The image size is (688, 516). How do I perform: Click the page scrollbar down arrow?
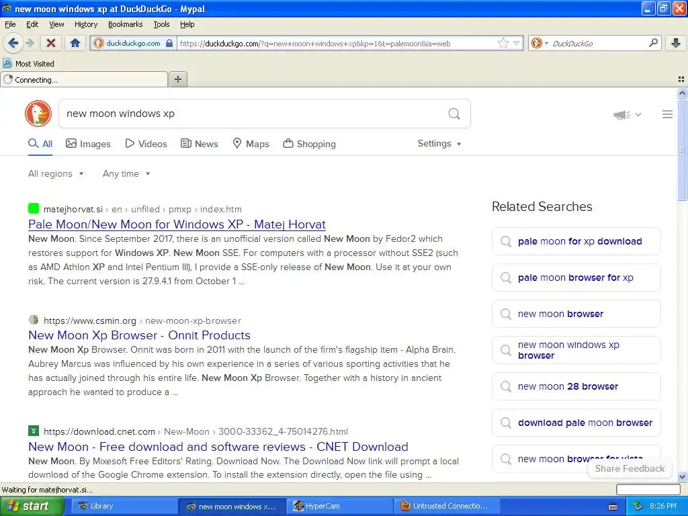(682, 476)
